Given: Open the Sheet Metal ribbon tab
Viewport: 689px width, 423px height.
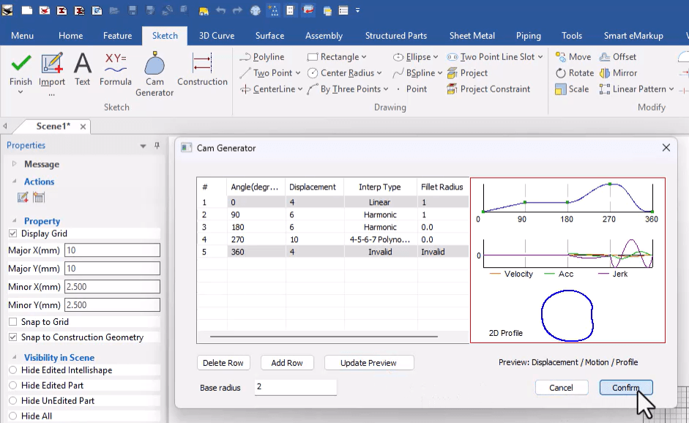Looking at the screenshot, I should (472, 35).
